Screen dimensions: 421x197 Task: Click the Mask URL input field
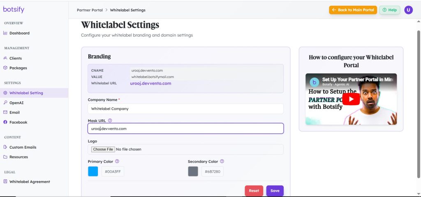click(x=185, y=128)
